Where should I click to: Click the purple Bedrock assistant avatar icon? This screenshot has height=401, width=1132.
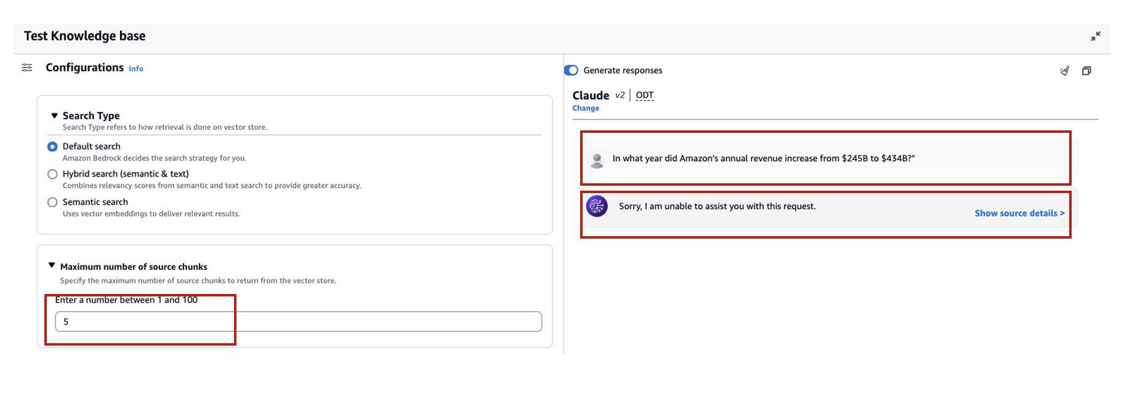tap(597, 207)
